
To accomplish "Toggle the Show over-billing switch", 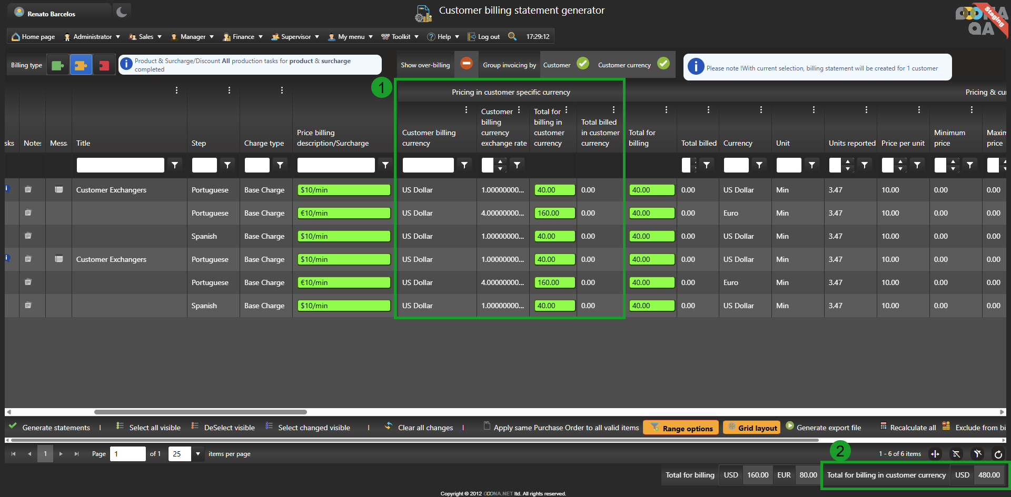I will click(x=467, y=64).
